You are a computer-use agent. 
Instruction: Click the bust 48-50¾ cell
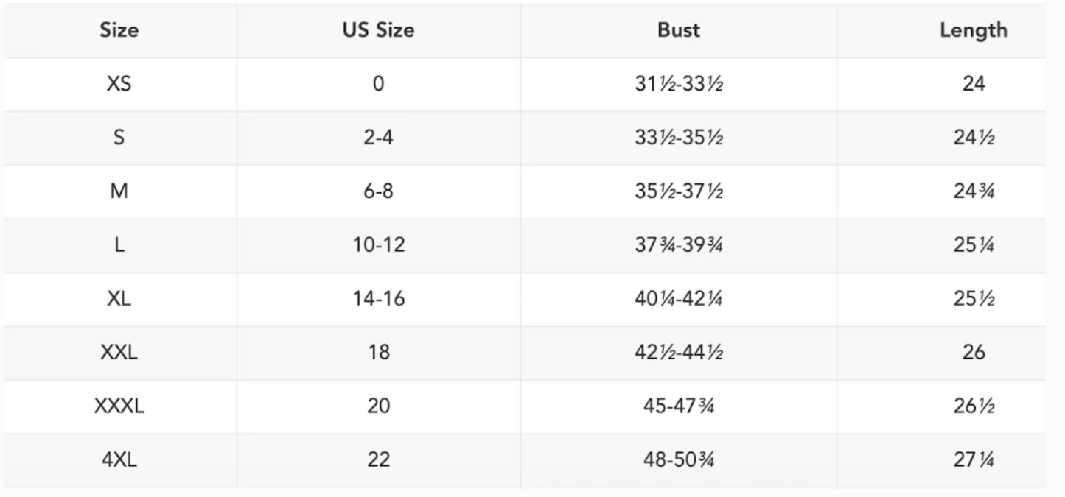click(x=678, y=460)
